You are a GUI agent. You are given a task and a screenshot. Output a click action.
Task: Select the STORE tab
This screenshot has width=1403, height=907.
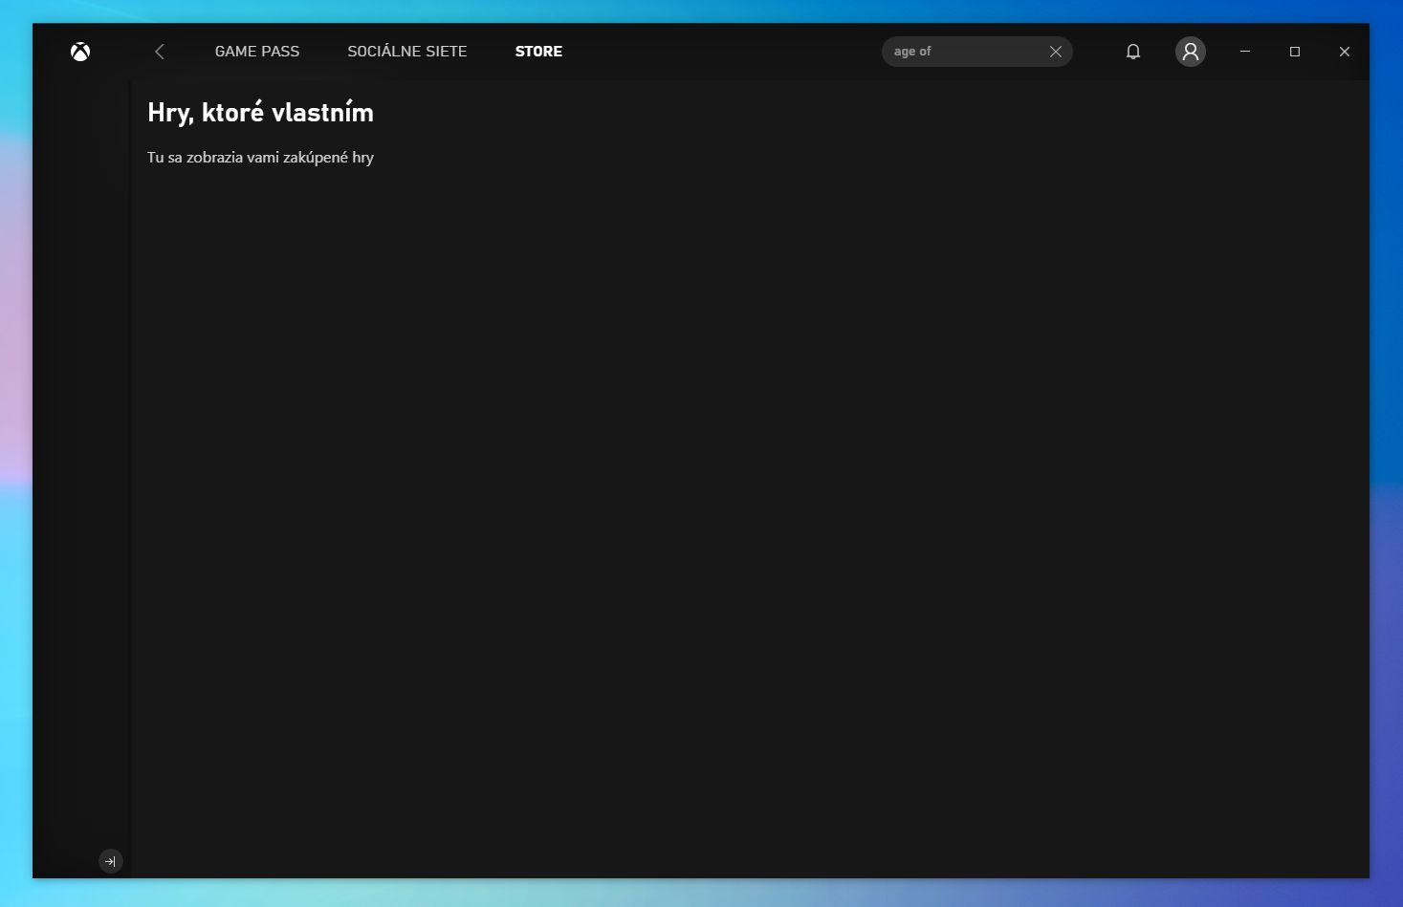[x=538, y=52]
